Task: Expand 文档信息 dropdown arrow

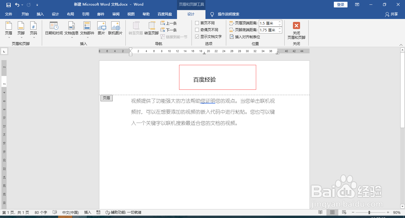Action: pos(71,38)
